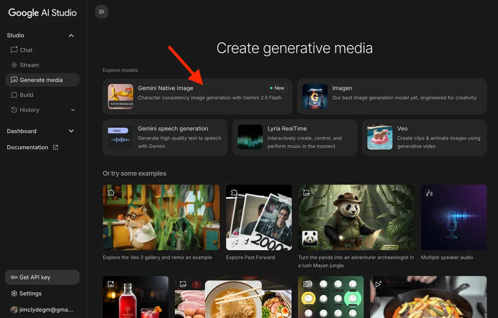
Task: Open the Veo generative video model
Action: pyautogui.click(x=424, y=137)
